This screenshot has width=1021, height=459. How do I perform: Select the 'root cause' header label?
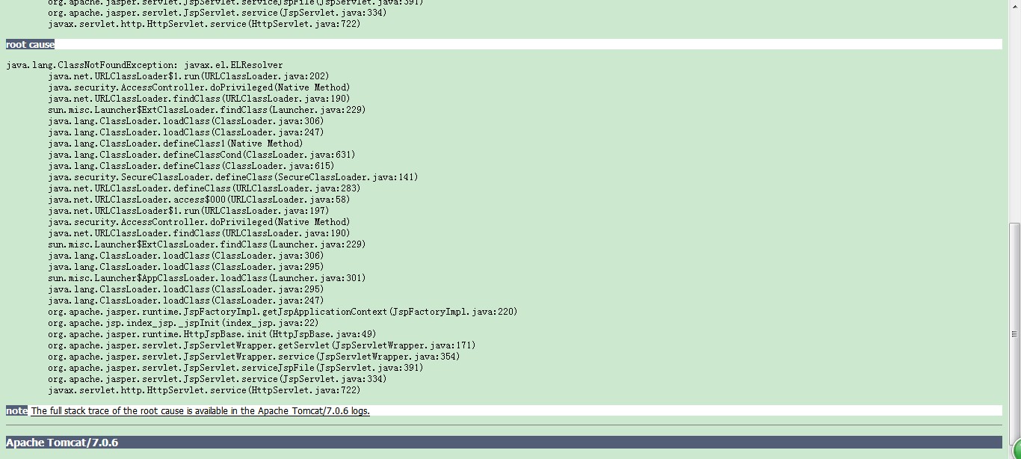point(29,44)
